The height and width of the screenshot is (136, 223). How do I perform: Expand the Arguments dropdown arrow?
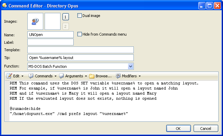point(86,76)
